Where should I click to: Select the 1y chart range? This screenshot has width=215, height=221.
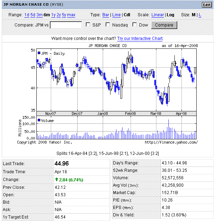[x=53, y=15]
